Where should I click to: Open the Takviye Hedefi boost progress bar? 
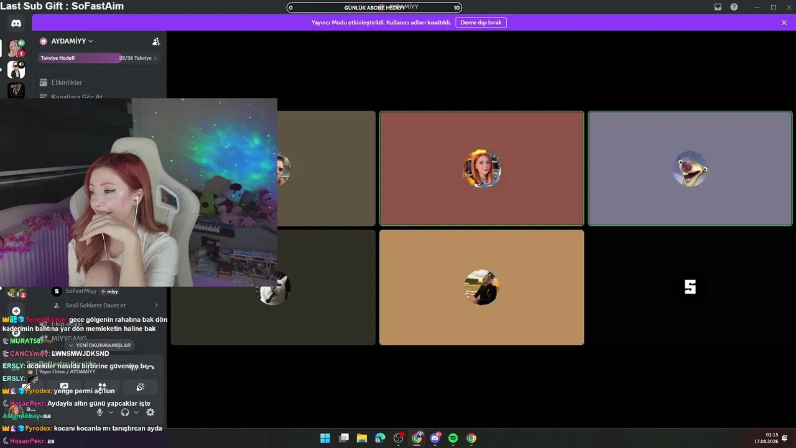[x=99, y=58]
